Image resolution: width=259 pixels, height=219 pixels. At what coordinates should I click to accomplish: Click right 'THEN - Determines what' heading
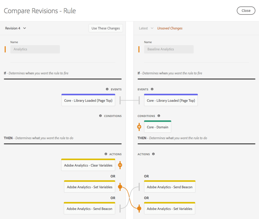coord(172,138)
